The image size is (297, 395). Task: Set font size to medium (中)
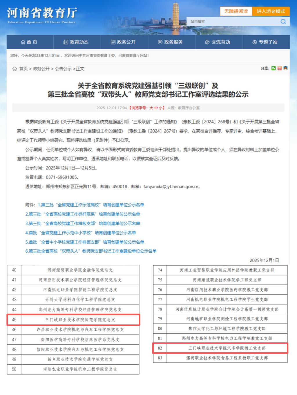(x=156, y=108)
